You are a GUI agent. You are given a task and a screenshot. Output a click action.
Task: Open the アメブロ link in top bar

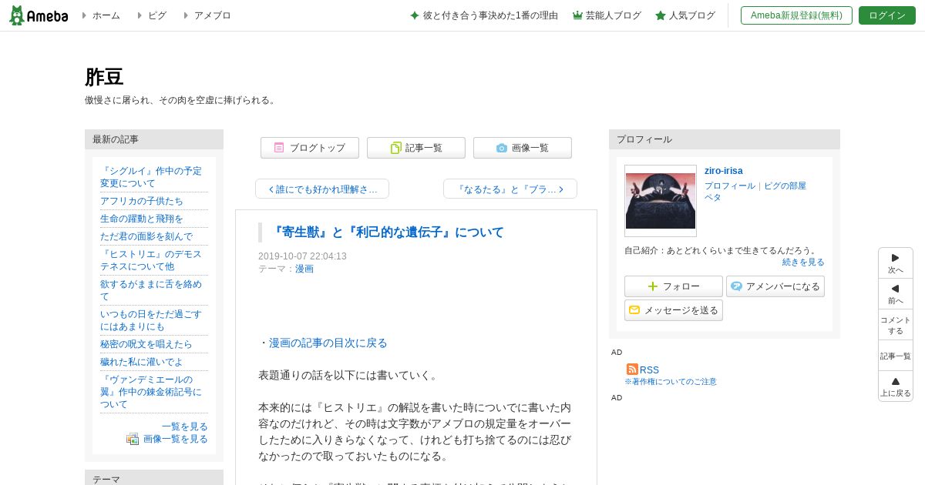point(212,15)
